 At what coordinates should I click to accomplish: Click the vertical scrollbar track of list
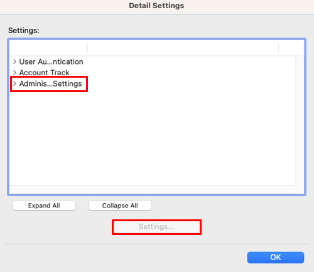click(300, 121)
